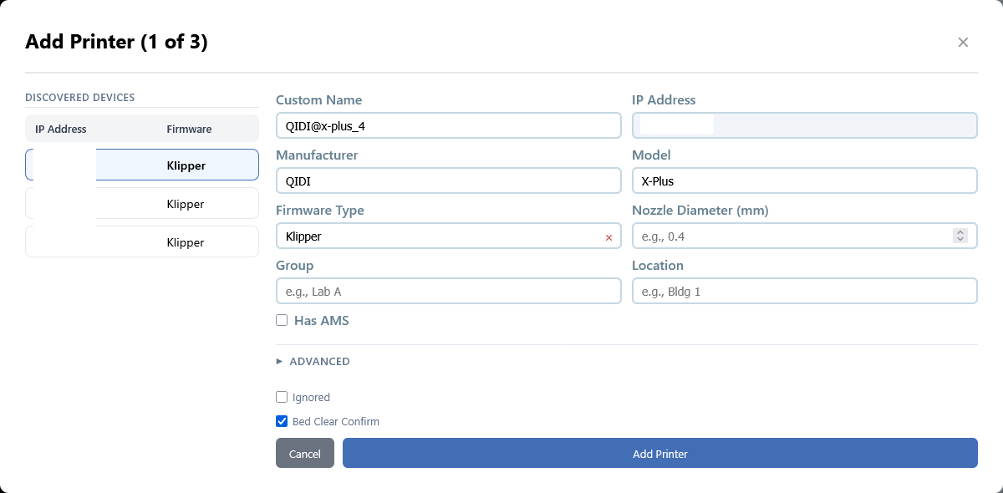The height and width of the screenshot is (493, 1003).
Task: Click the IP Address field in the form
Action: click(804, 125)
